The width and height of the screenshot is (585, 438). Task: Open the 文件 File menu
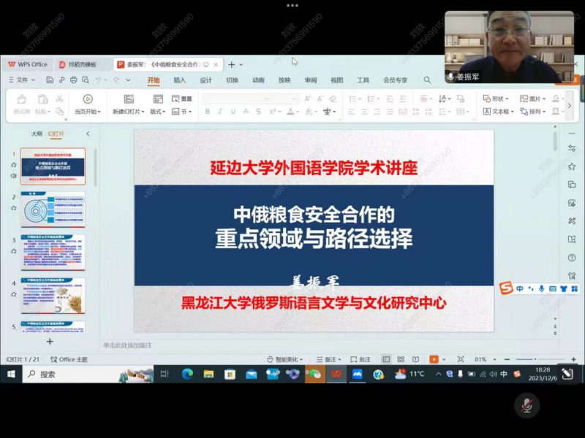pyautogui.click(x=22, y=80)
